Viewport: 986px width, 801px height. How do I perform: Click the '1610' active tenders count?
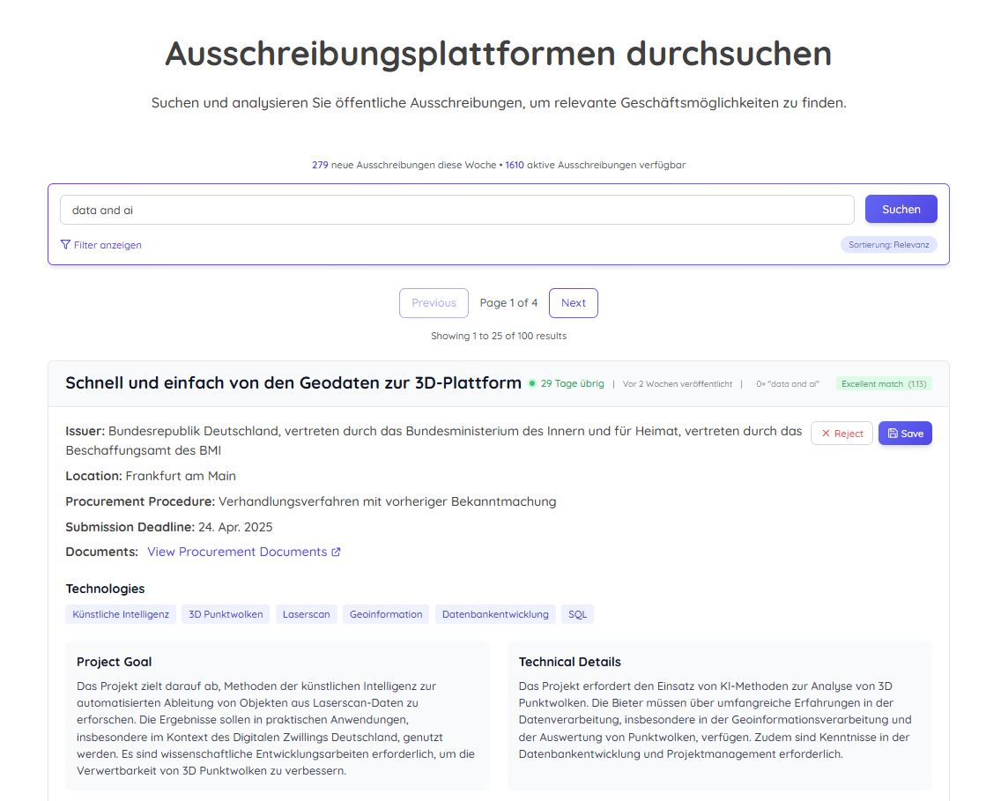click(515, 165)
